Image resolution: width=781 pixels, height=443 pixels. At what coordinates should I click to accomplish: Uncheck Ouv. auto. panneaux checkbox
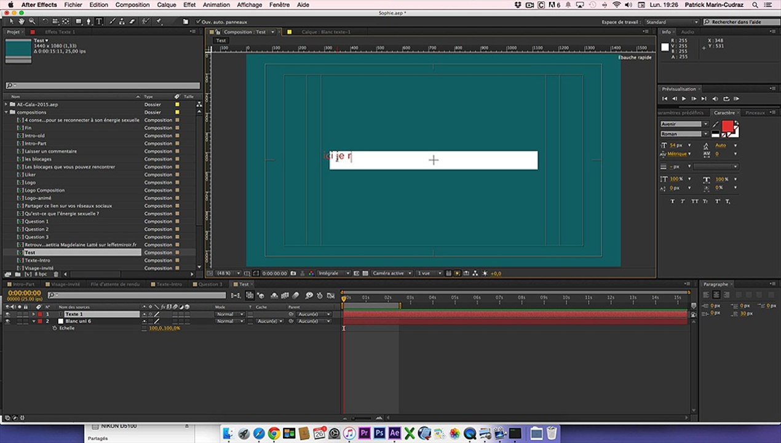(198, 22)
